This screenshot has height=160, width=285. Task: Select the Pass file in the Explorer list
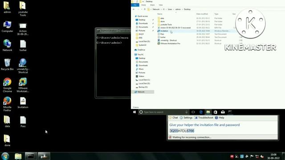point(162,34)
